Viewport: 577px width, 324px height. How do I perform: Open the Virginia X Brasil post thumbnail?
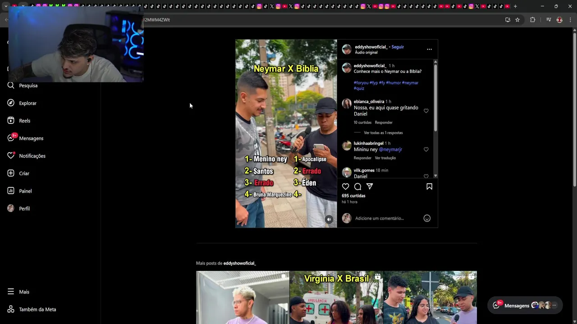337,297
